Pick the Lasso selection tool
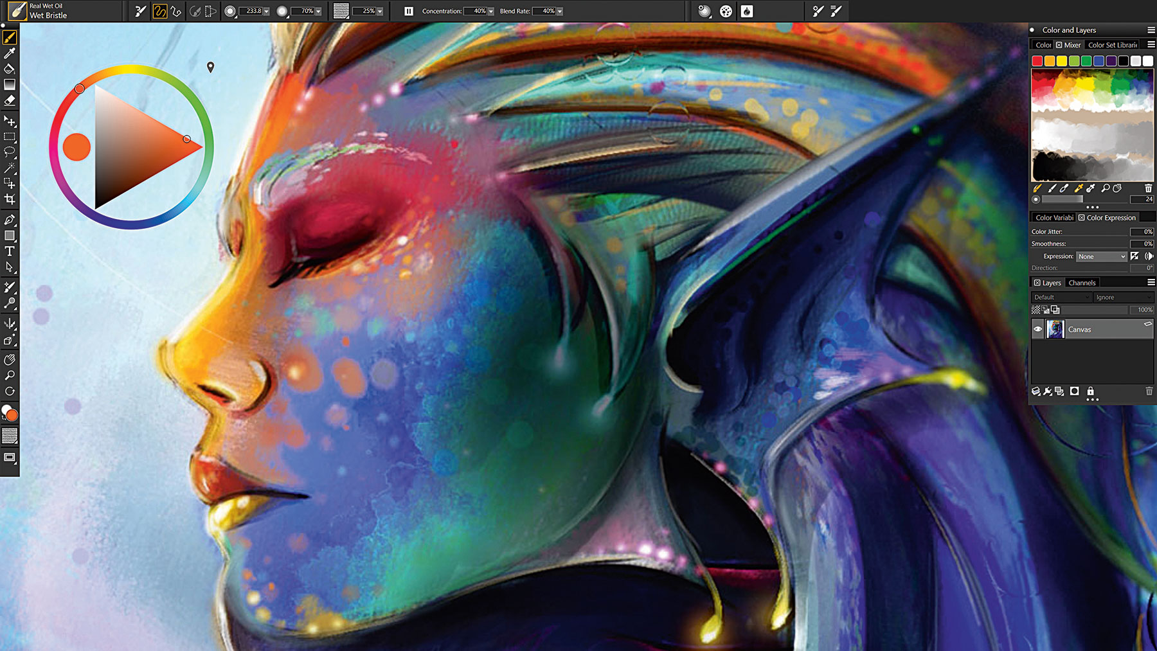This screenshot has width=1157, height=651. [x=10, y=152]
